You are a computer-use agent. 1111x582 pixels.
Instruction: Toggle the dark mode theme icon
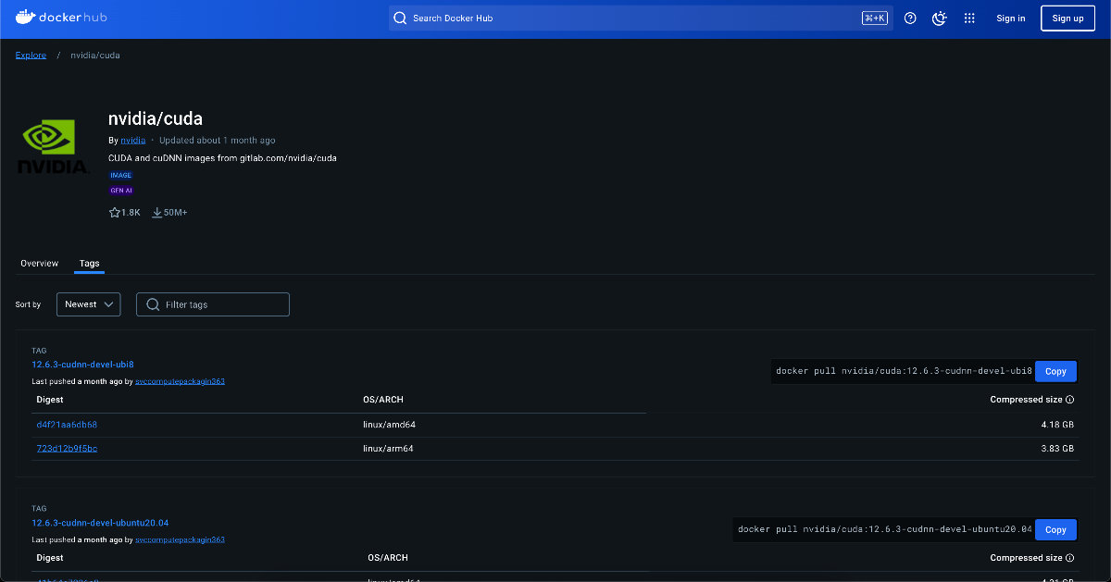[940, 18]
